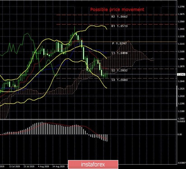Select the S2 1.2832 support label
186x169 pixels.
pos(119,70)
